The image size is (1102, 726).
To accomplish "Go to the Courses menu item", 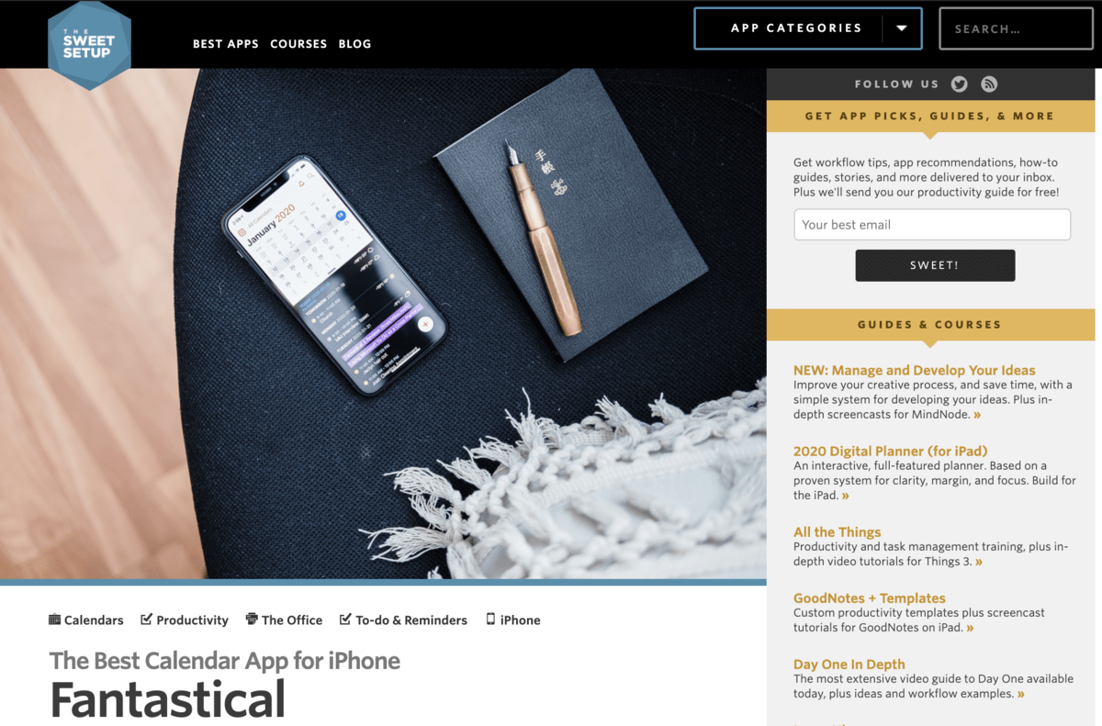I will 298,44.
